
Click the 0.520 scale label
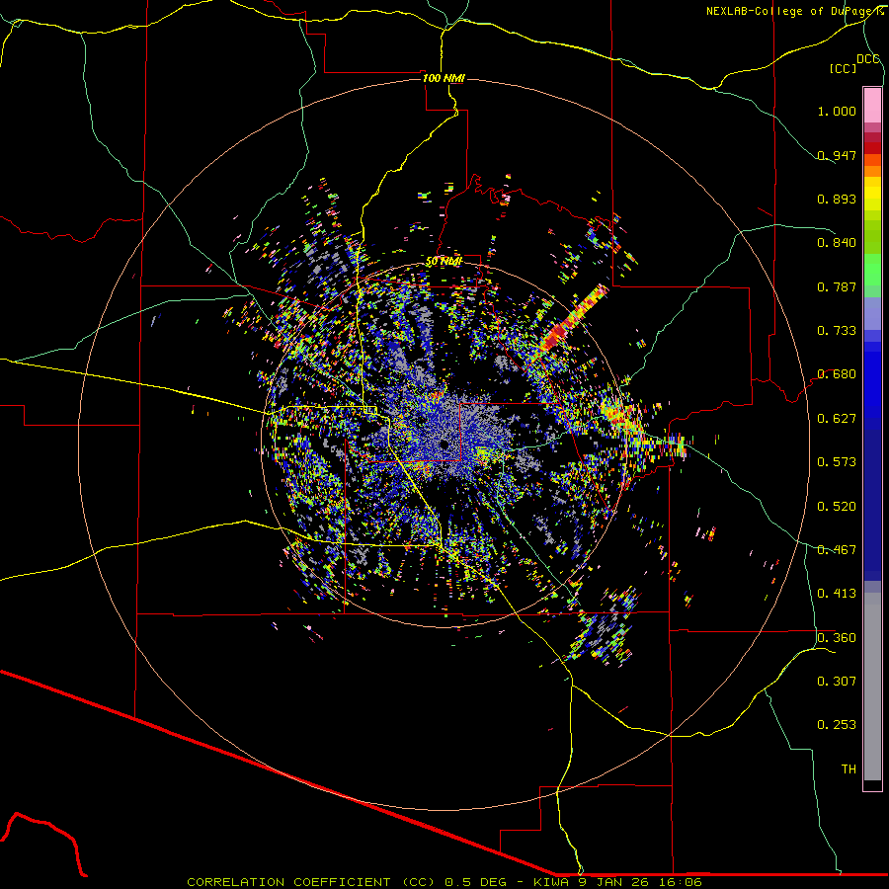(x=837, y=507)
